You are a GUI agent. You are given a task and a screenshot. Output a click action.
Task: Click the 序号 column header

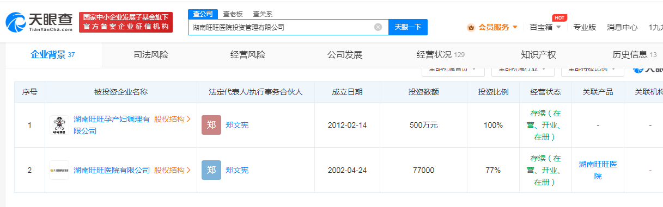(x=29, y=92)
